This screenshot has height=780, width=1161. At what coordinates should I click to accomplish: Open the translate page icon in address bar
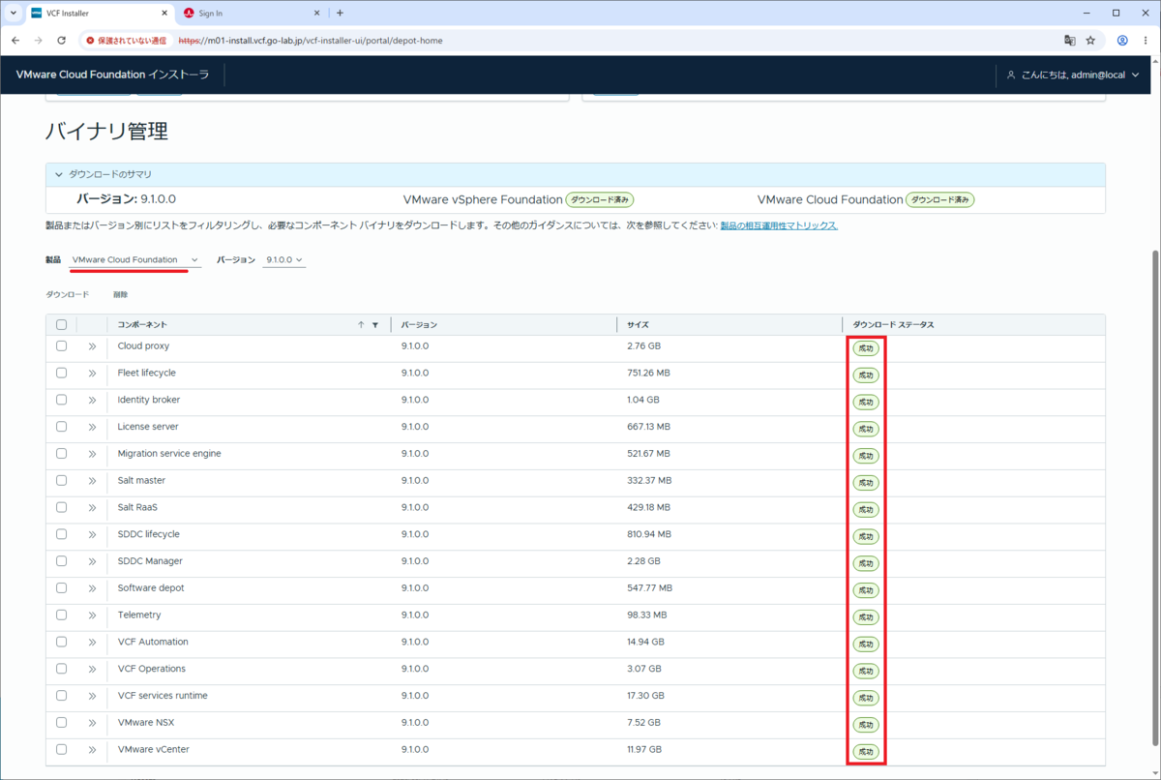tap(1069, 41)
